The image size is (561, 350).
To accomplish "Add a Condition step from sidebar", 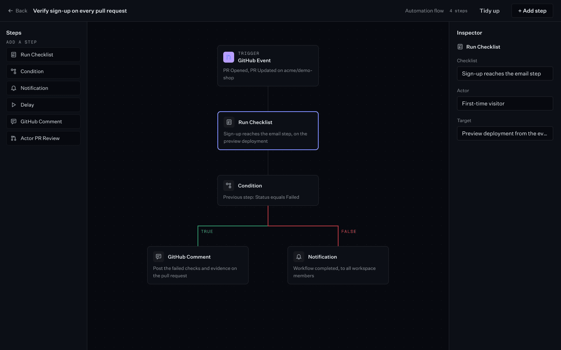I will pyautogui.click(x=43, y=72).
